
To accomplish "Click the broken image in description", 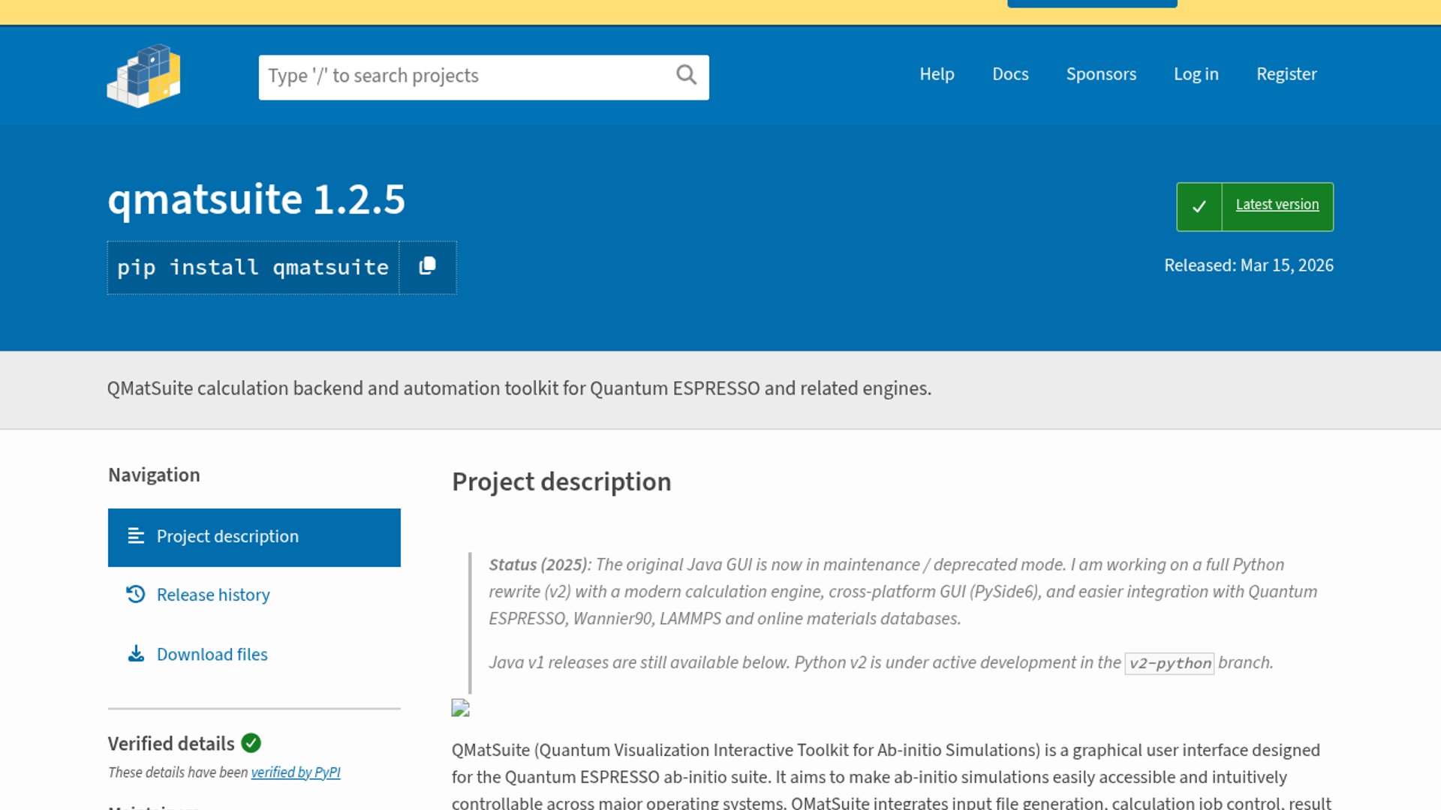I will 460,708.
